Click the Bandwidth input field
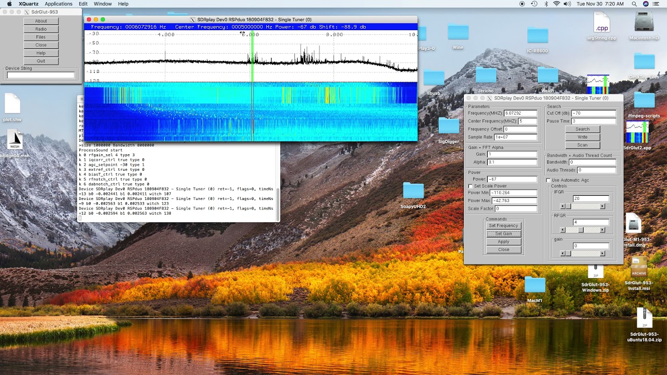Screen dimensions: 667x375 592,162
